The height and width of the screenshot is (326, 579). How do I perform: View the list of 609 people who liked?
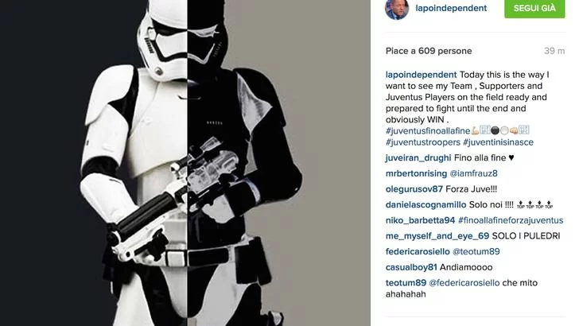(429, 51)
